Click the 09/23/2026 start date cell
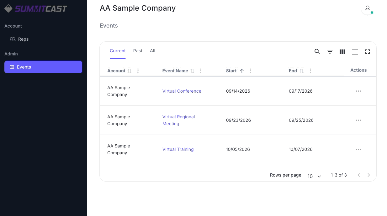Screen dimensions: 387x216 click(238, 120)
